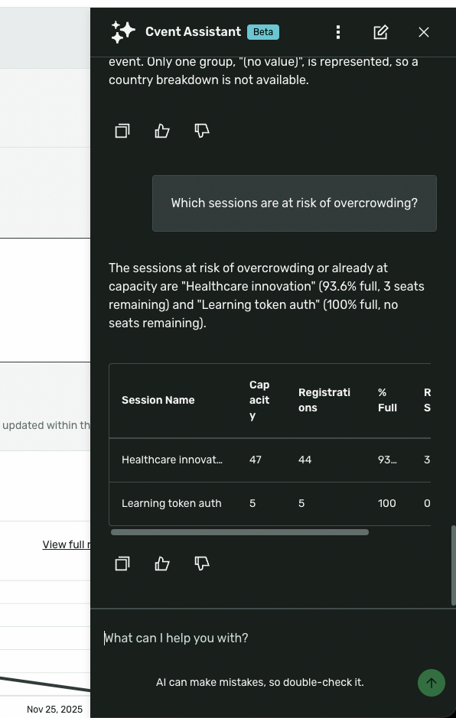Click the 'Which sessions are at risk of overcrowding?' message
Screen dimensions: 456x718
pyautogui.click(x=295, y=203)
